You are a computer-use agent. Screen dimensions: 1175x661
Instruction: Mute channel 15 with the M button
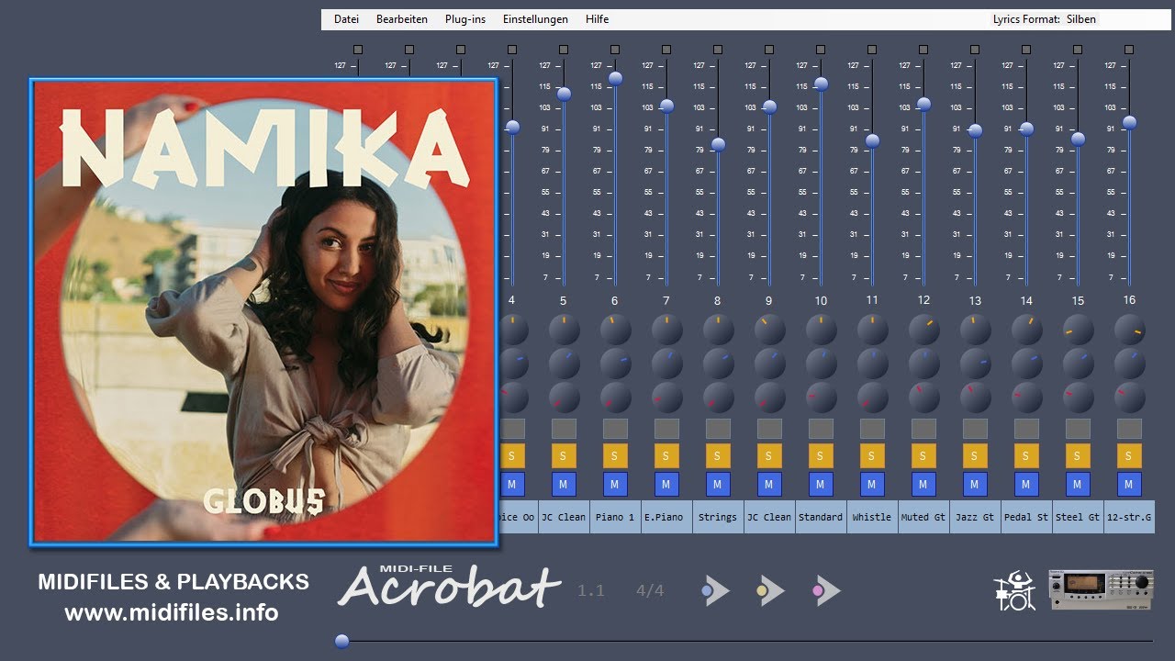tap(1078, 484)
